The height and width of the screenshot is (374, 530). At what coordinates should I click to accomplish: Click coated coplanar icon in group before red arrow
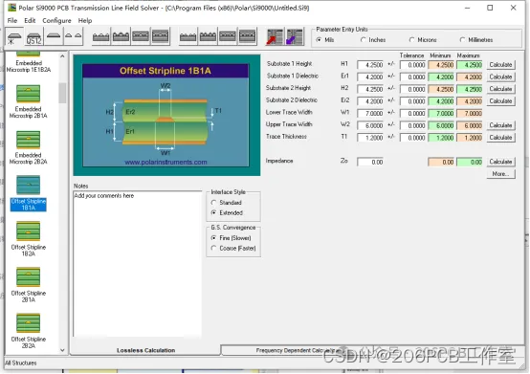point(208,36)
